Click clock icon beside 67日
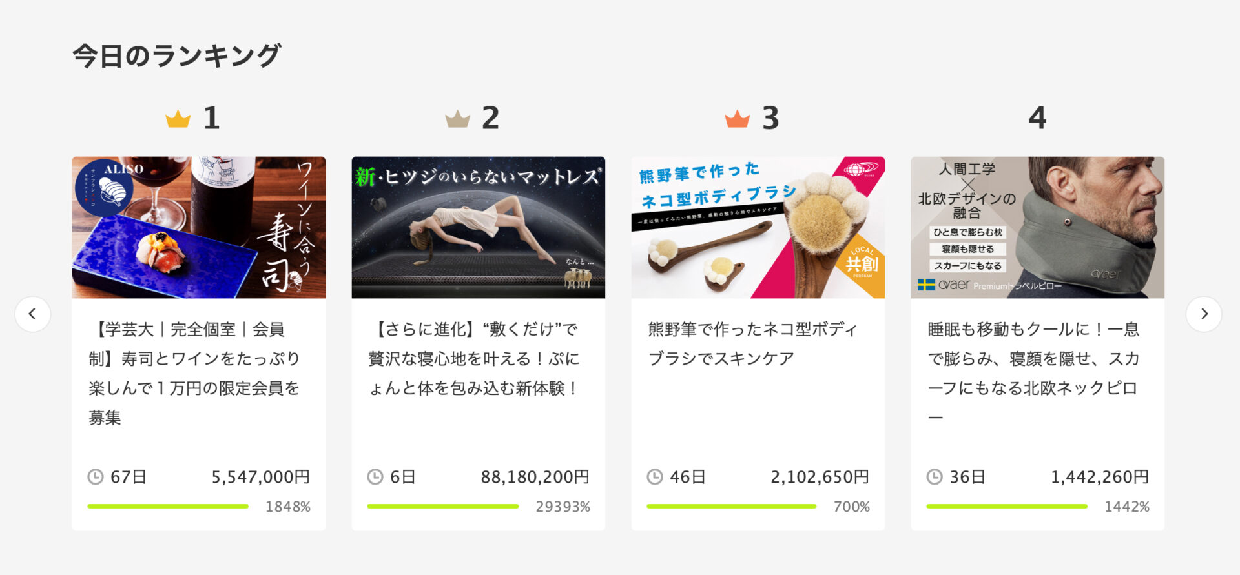Viewport: 1240px width, 575px height. 96,477
